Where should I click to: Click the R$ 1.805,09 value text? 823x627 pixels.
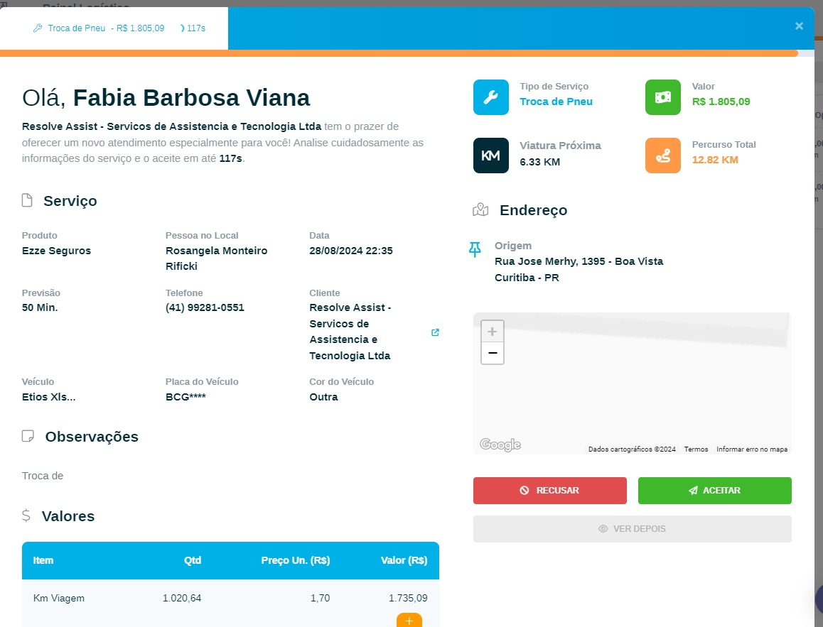[x=721, y=102]
